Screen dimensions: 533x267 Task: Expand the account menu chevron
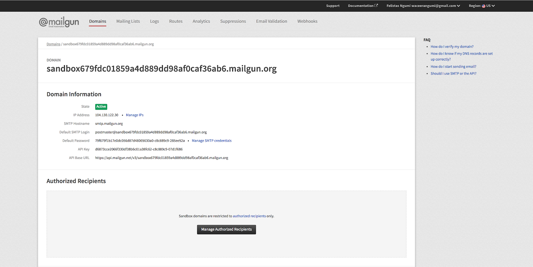pyautogui.click(x=459, y=6)
